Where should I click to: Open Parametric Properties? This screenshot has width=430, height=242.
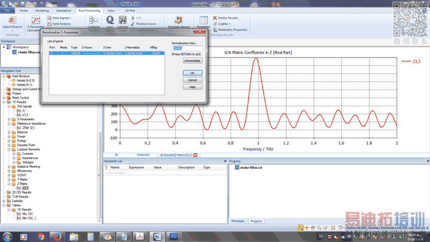coord(230,30)
